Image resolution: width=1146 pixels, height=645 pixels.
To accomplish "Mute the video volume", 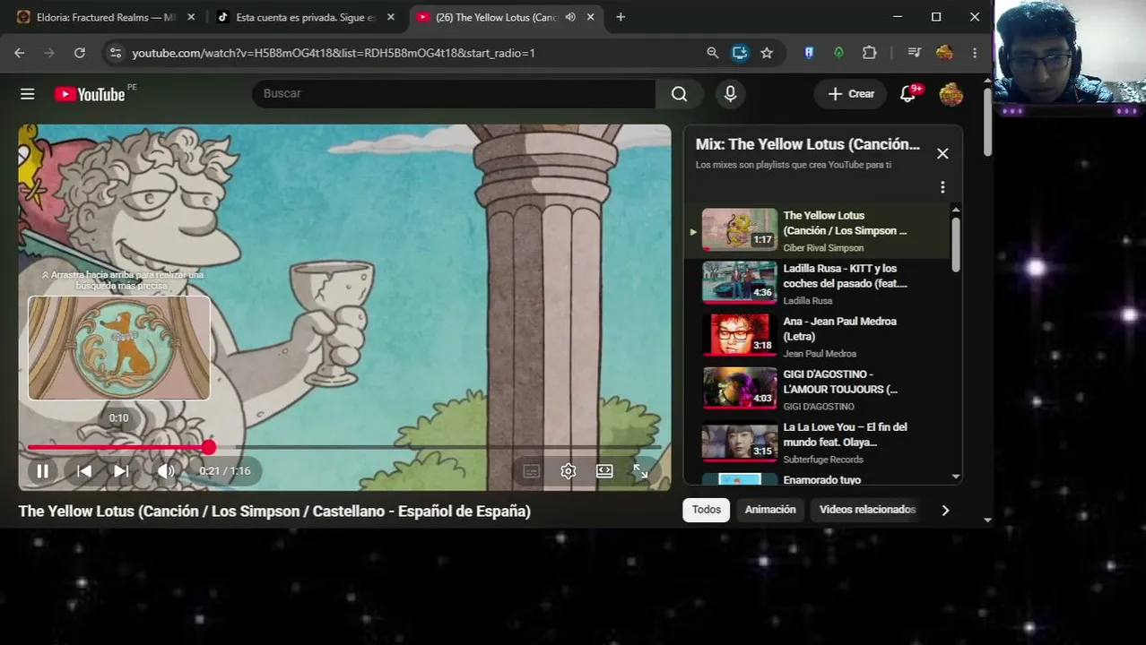I will (x=166, y=471).
